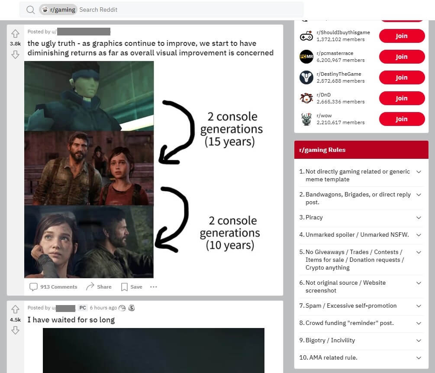Downvote the graphics diminishing returns post

pos(15,55)
